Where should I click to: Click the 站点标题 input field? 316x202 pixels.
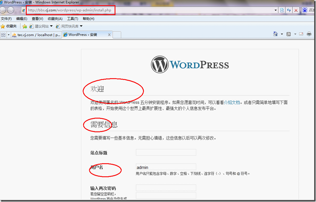(166, 152)
